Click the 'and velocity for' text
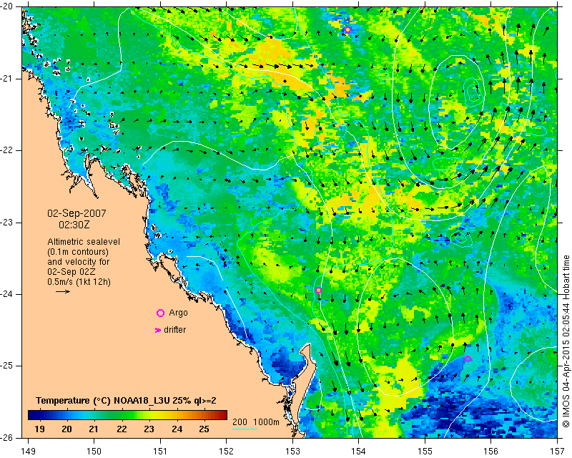Screen dimensions: 572x458 79,262
